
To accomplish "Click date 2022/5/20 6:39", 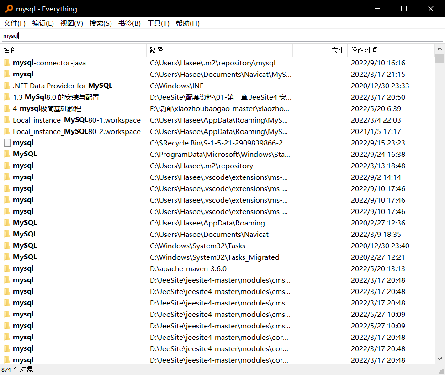I will pos(376,108).
